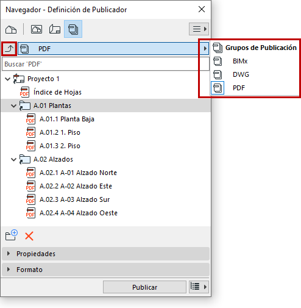Click the PDF icon of Índice de Hojas
The width and height of the screenshot is (301, 308).
tap(24, 92)
